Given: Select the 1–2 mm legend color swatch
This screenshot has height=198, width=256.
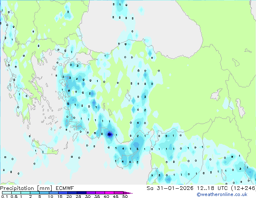Looking at the screenshot, I should 25,193.
